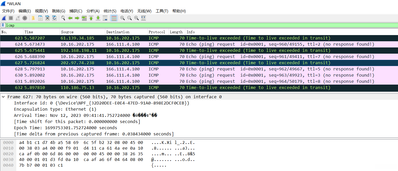
Task: Zoom in the packet text
Action: coord(123,18)
